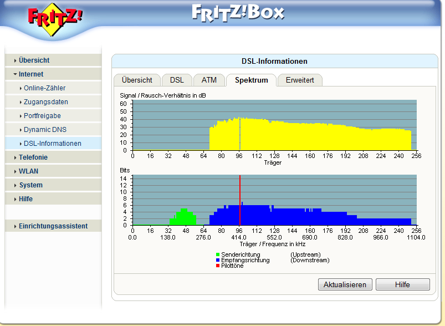Click the Bits chart label
This screenshot has width=445, height=326.
point(125,170)
